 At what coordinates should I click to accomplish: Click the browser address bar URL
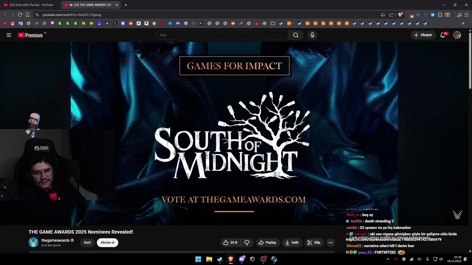pos(72,15)
